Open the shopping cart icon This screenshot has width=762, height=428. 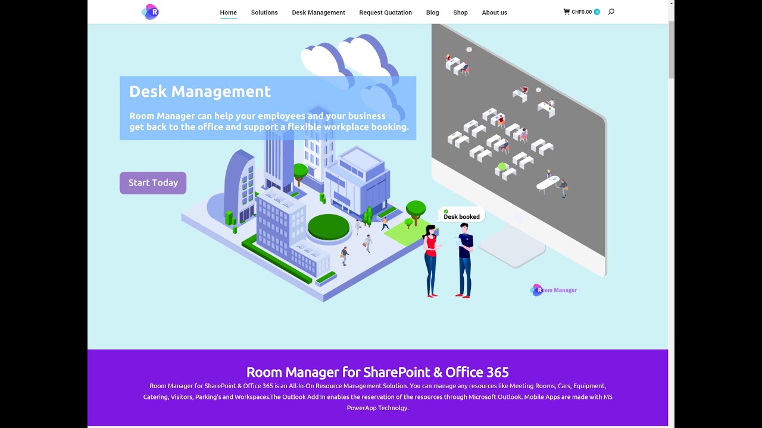point(566,12)
